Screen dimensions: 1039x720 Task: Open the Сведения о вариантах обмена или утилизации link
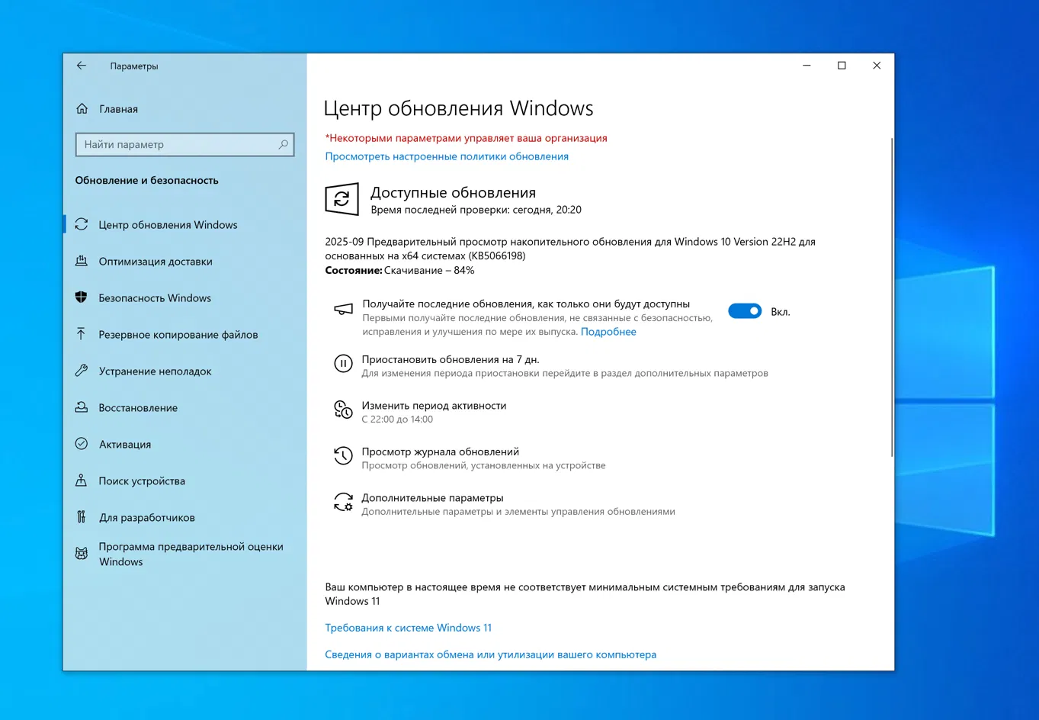491,654
